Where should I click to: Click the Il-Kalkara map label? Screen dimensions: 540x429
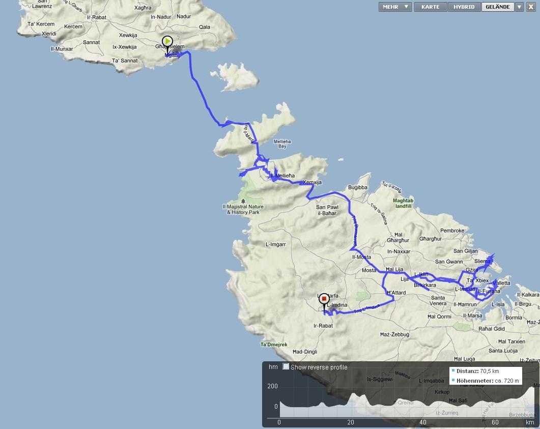[x=528, y=295]
